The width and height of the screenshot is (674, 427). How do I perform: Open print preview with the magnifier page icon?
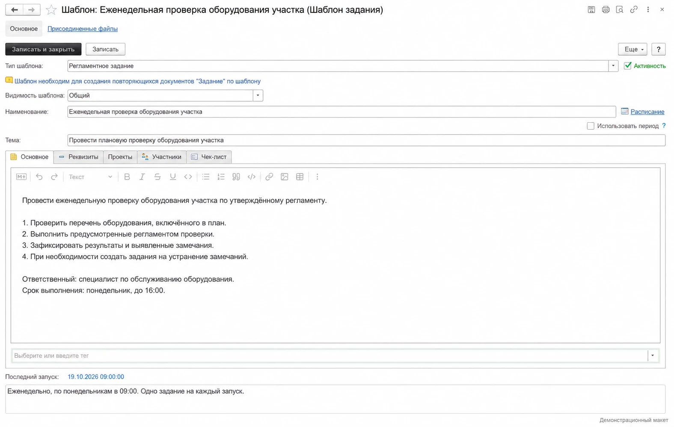(620, 9)
